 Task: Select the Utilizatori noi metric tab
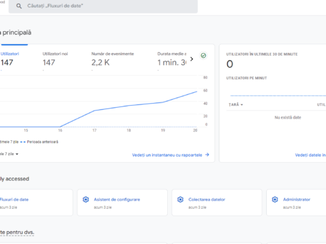pyautogui.click(x=55, y=59)
